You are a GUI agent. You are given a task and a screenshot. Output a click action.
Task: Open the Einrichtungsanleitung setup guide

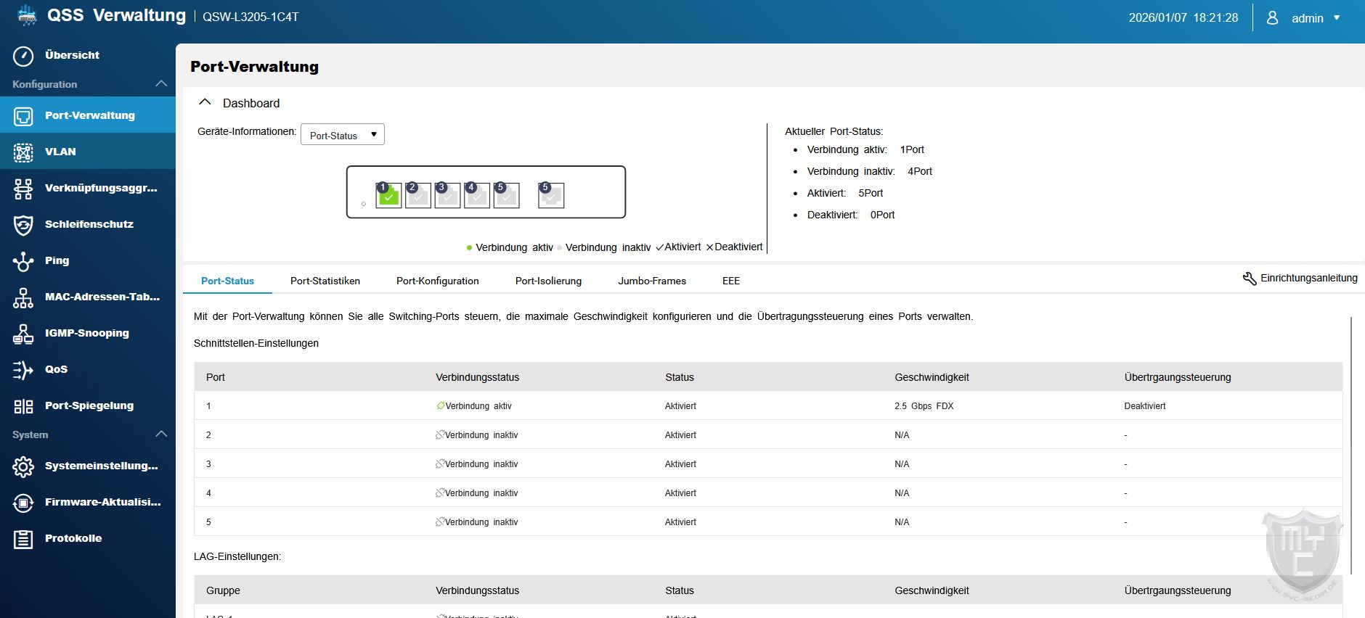1300,279
